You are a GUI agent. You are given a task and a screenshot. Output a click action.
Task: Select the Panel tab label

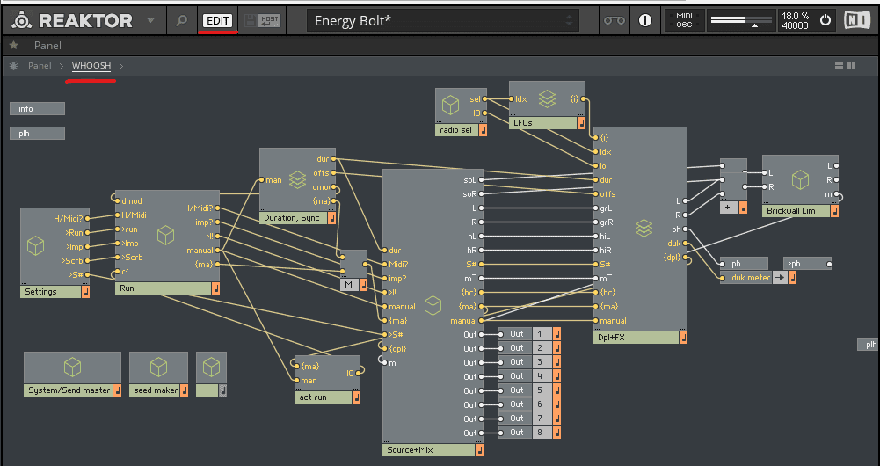click(x=47, y=46)
